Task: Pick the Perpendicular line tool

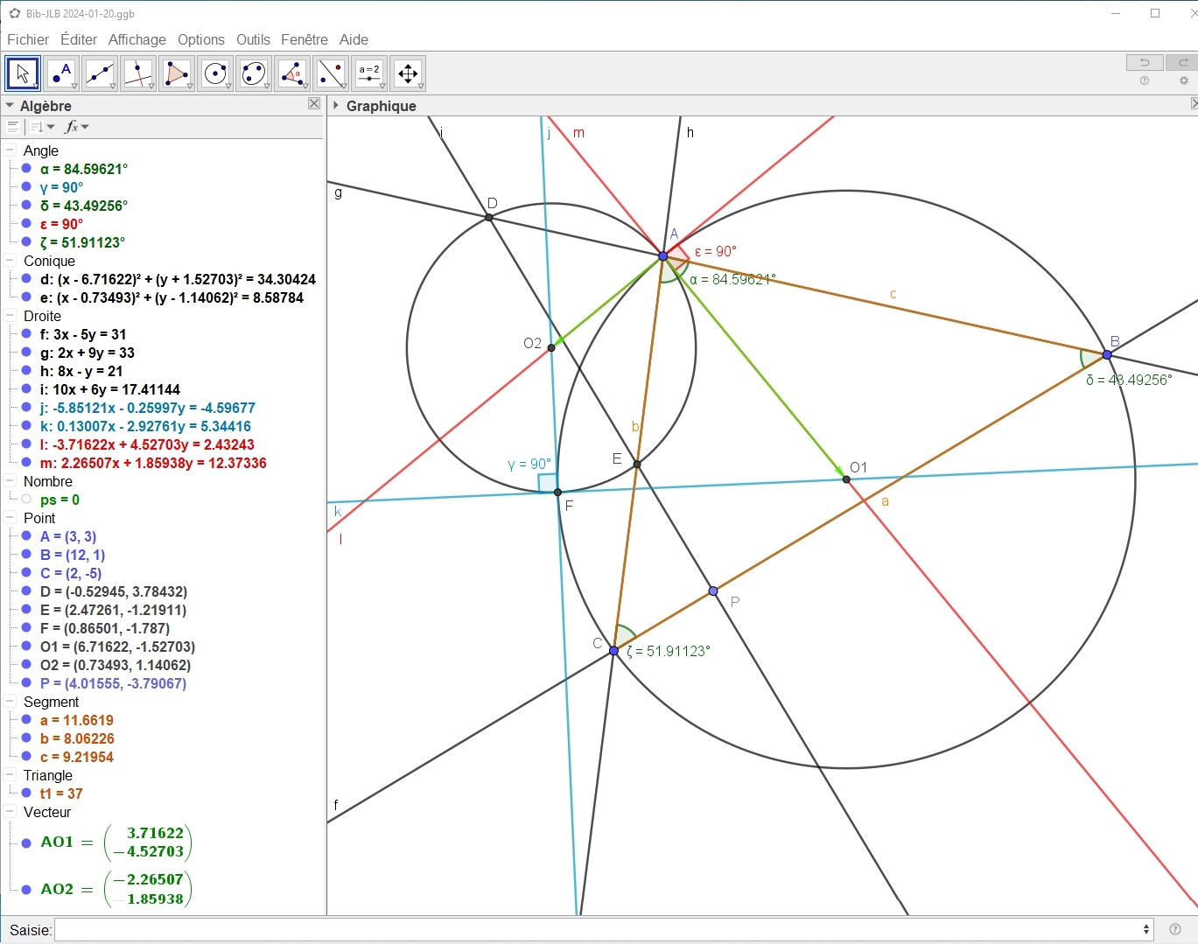Action: (138, 73)
